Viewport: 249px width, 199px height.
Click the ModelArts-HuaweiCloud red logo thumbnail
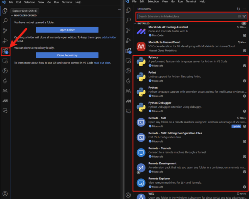[x=141, y=47]
